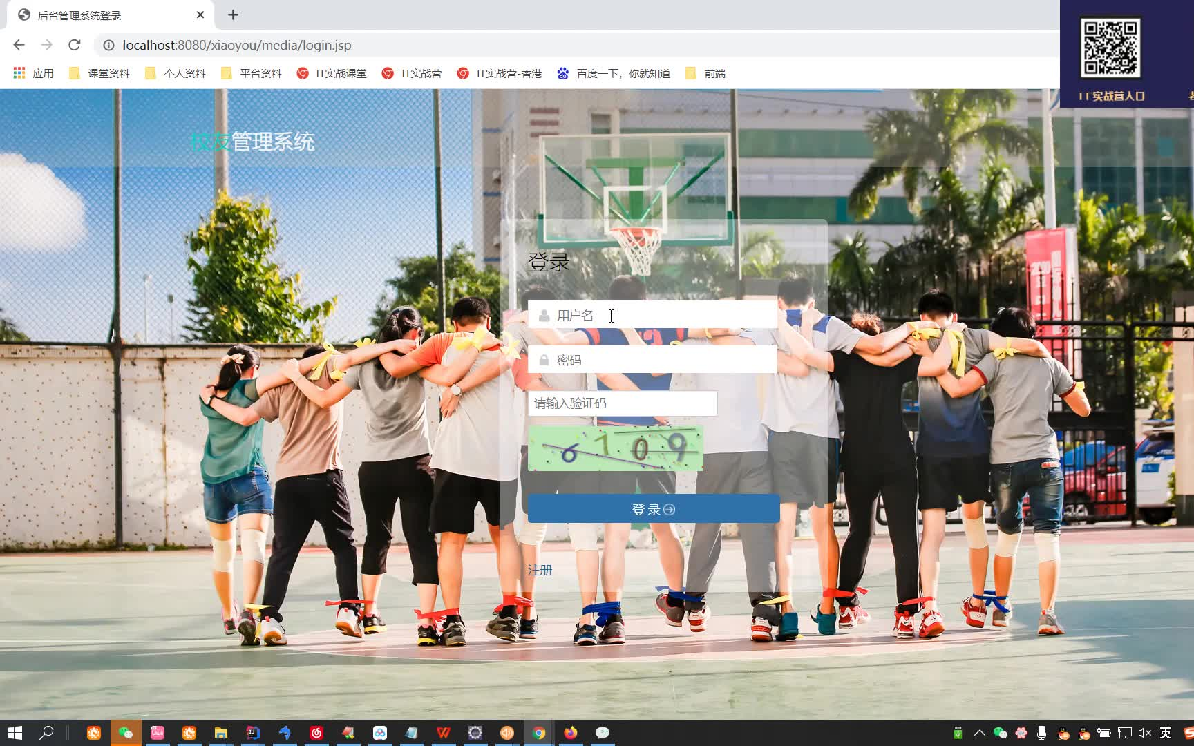Open the IT实战营 bookmark
1194x746 pixels.
pyautogui.click(x=412, y=73)
